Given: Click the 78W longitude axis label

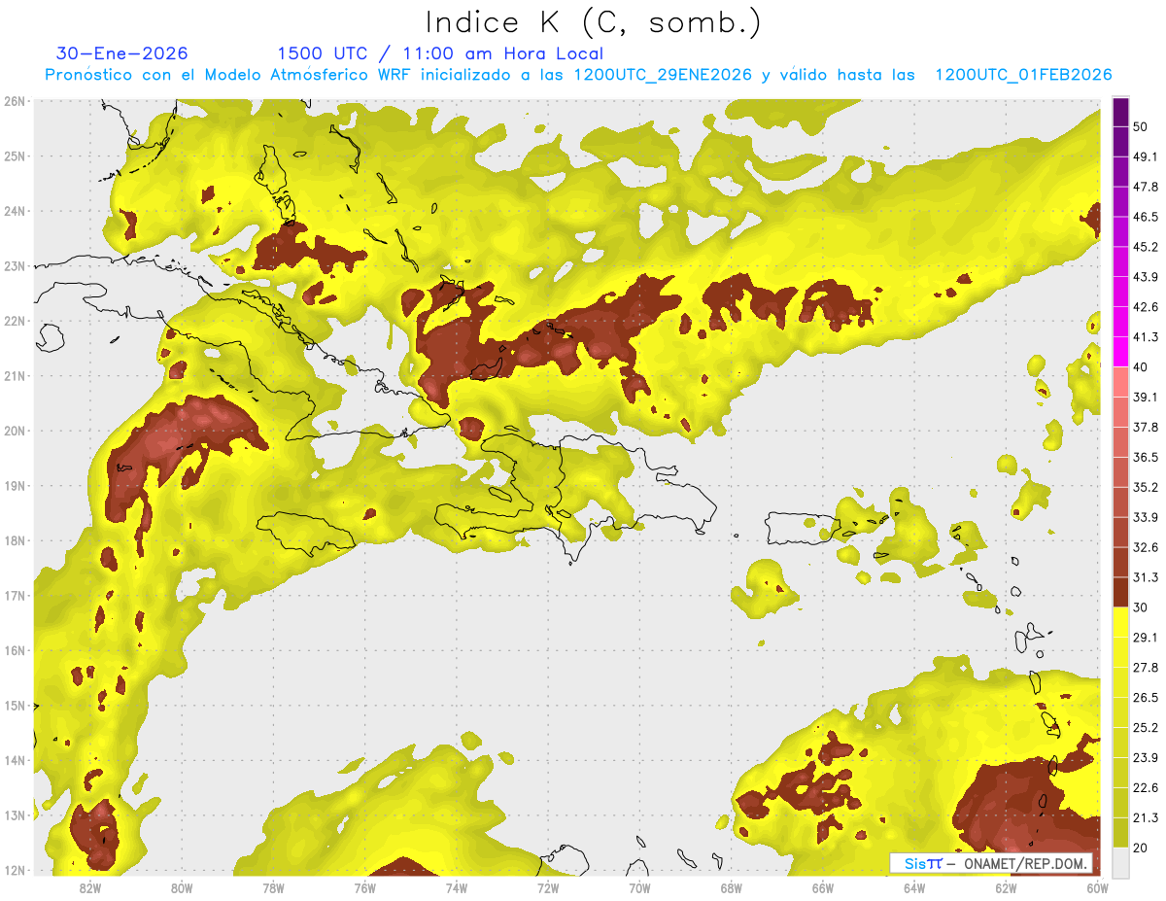Looking at the screenshot, I should point(273,887).
